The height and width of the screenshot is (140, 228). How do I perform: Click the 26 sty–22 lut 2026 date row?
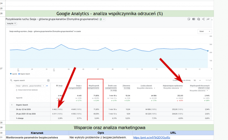click(23, 109)
